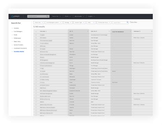Viewport: 162px width, 125px height.
Task: Tick the checkbox for the Chicago row
Action: [36, 66]
